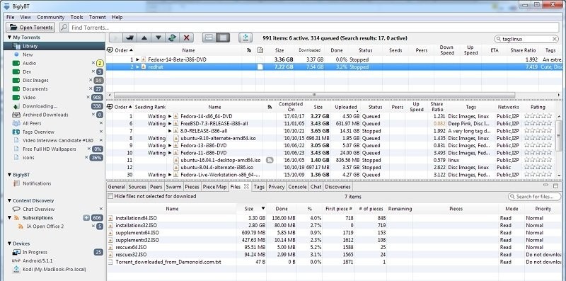Click the horizontal scrollbar under top torrent list
This screenshot has height=281, width=566.
click(x=314, y=95)
